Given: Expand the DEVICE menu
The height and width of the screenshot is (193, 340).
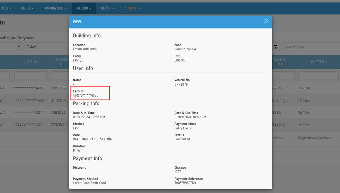Looking at the screenshot, I should 27,8.
